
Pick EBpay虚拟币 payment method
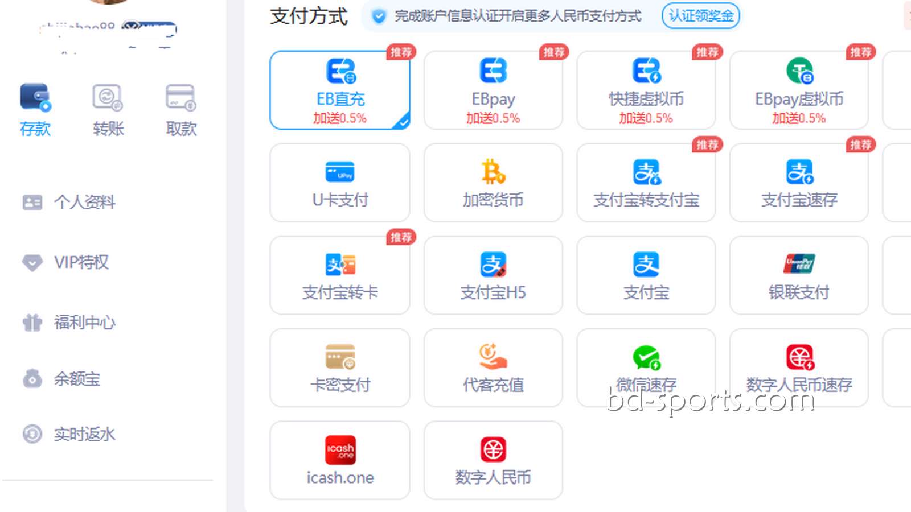(799, 90)
